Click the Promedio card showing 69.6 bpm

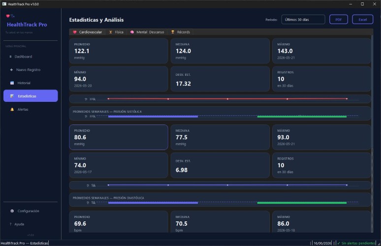coord(119,222)
